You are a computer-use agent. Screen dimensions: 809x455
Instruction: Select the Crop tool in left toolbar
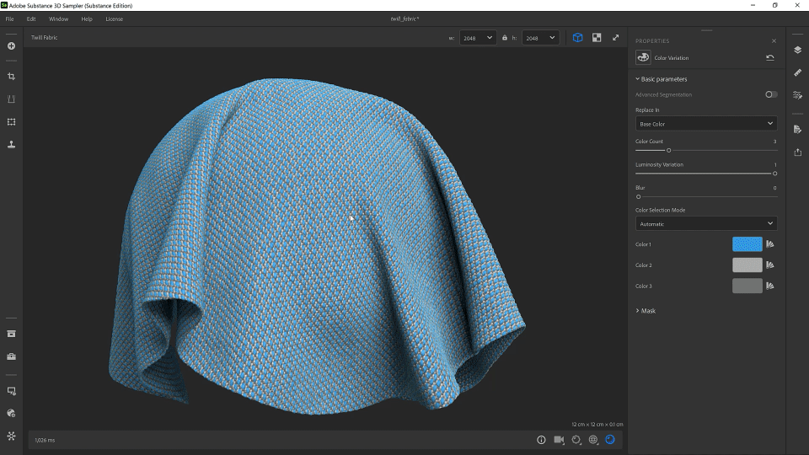tap(11, 77)
